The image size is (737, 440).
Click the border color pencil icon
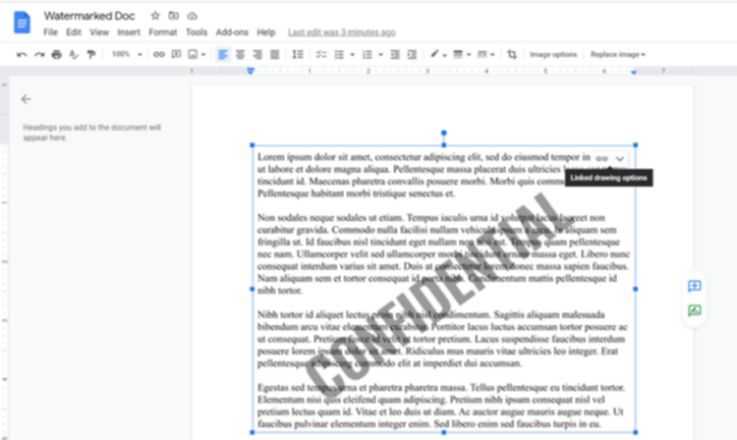(x=434, y=54)
